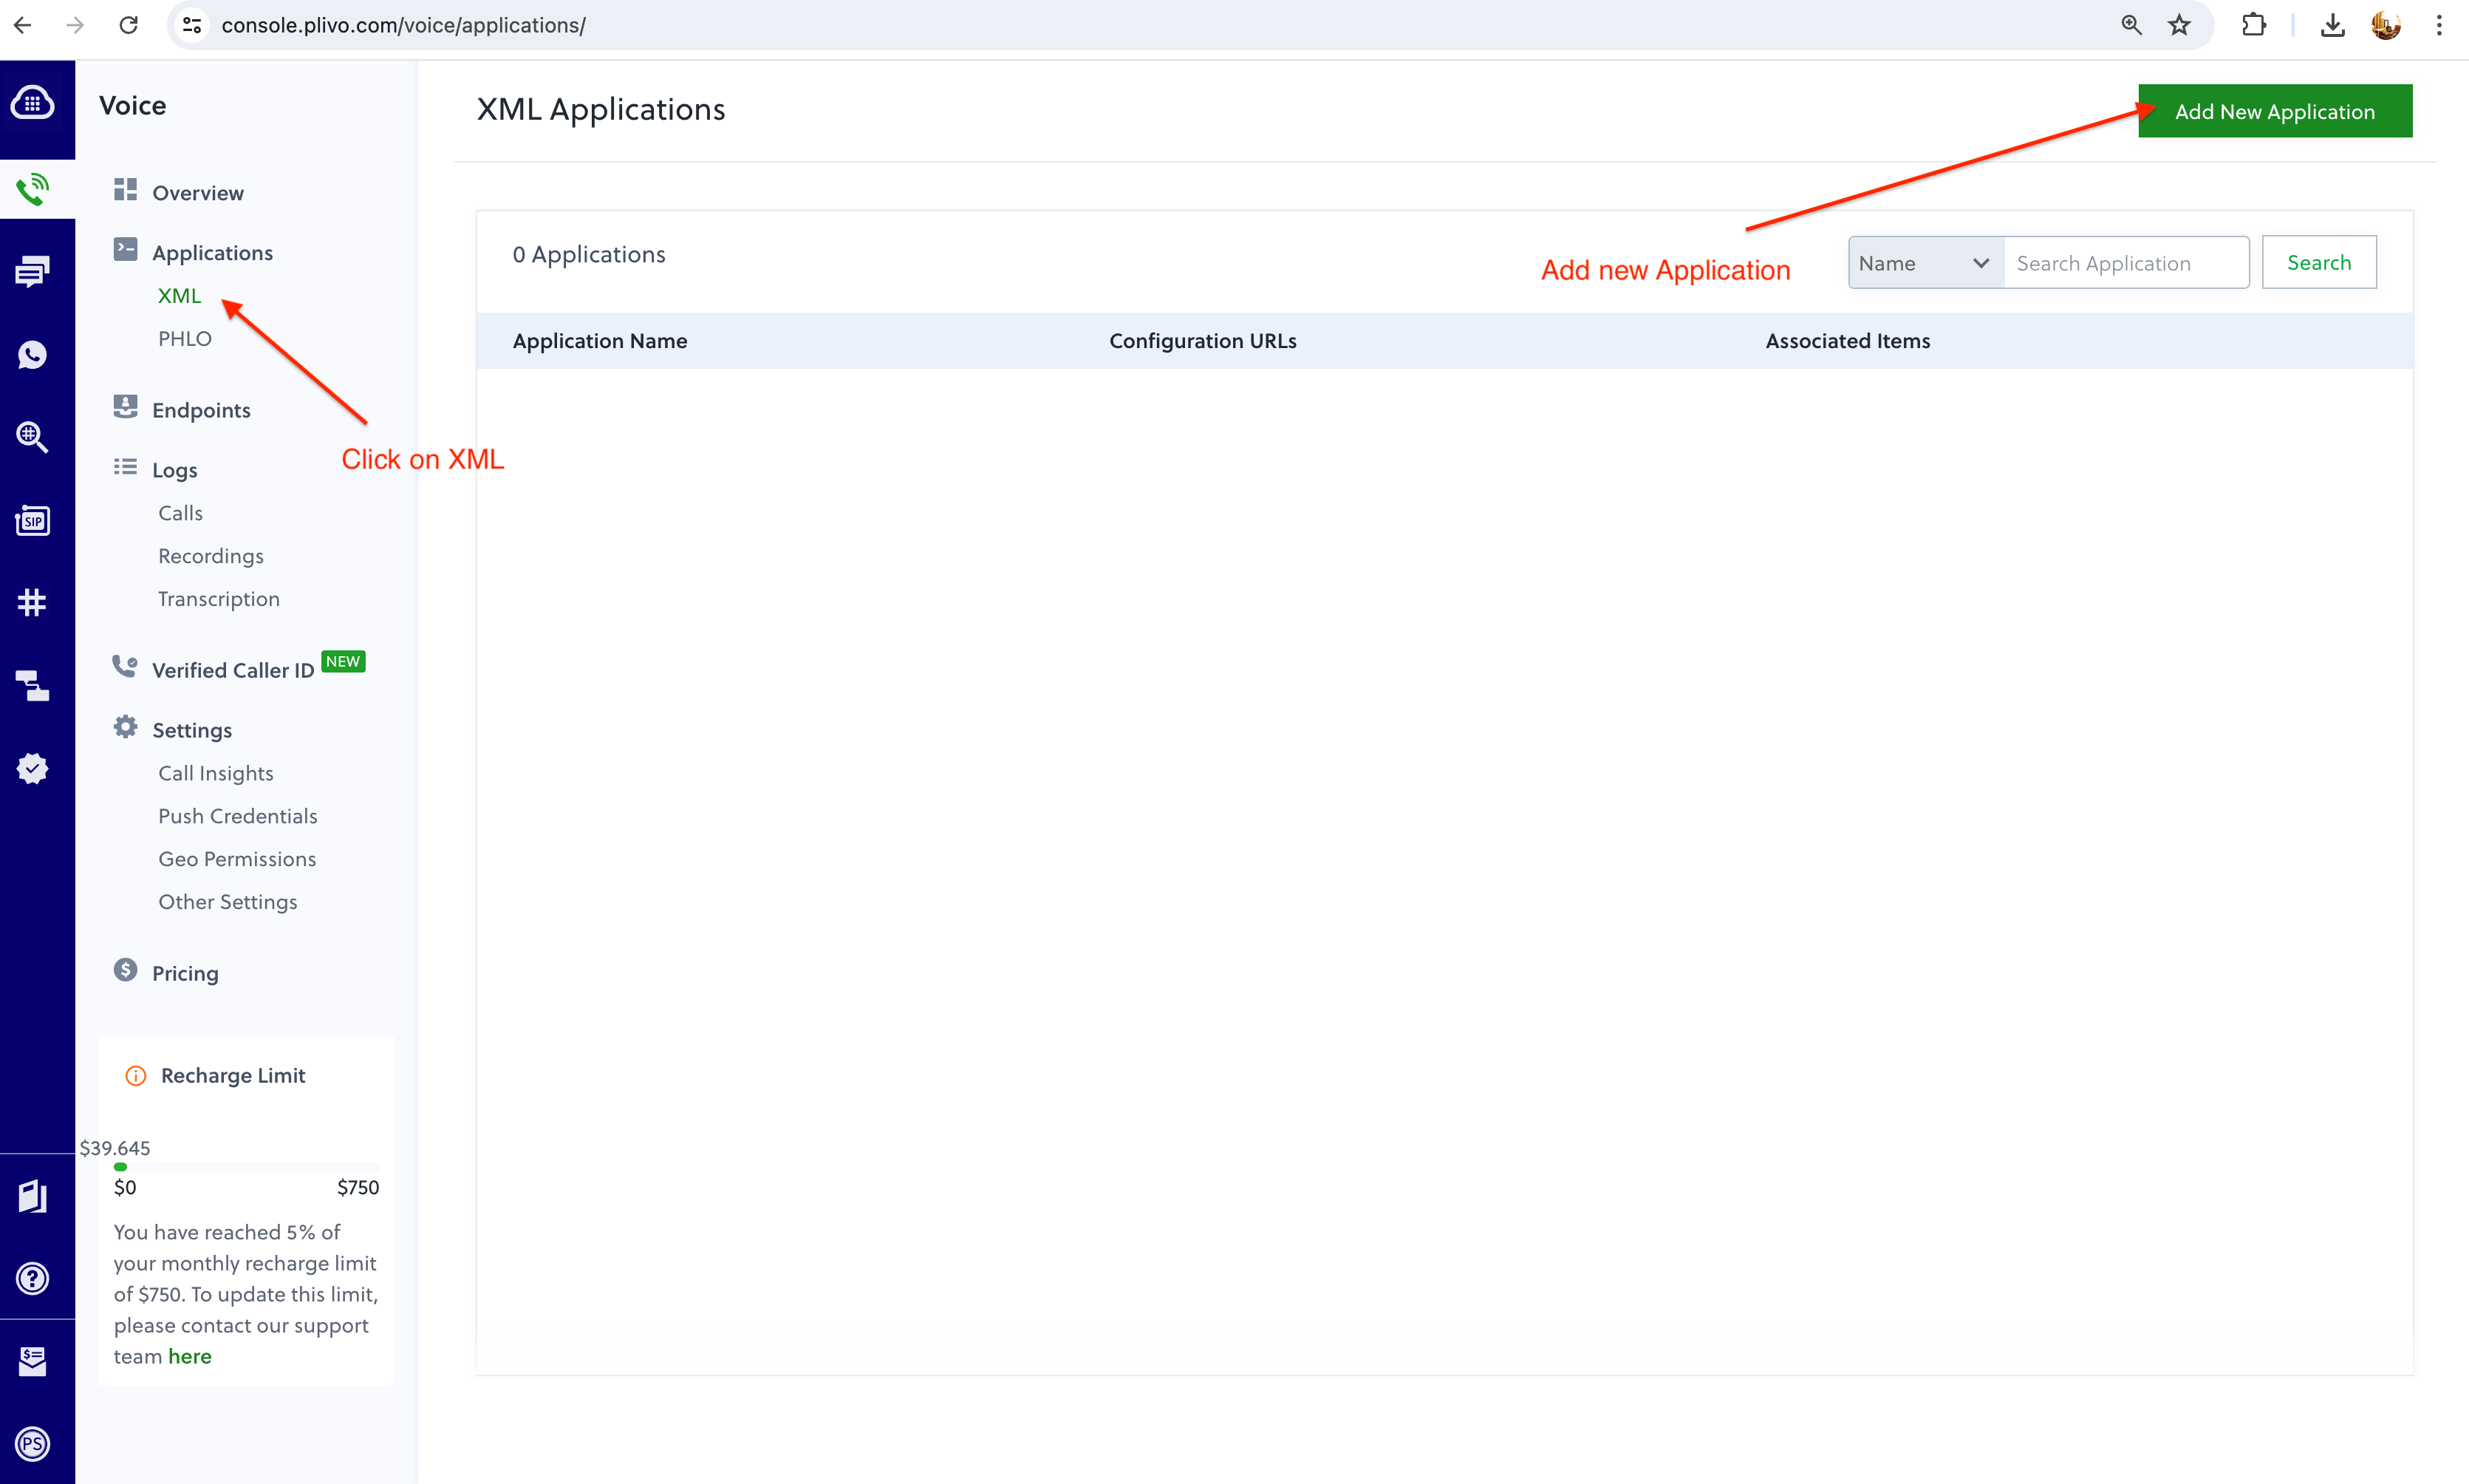Viewport: 2469px width, 1484px height.
Task: Click the Verified Caller ID phone icon
Action: (125, 666)
